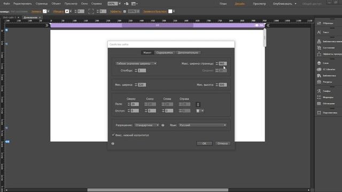Click the add page icon in the menu bar
This screenshot has width=342, height=192.
coord(126,4)
